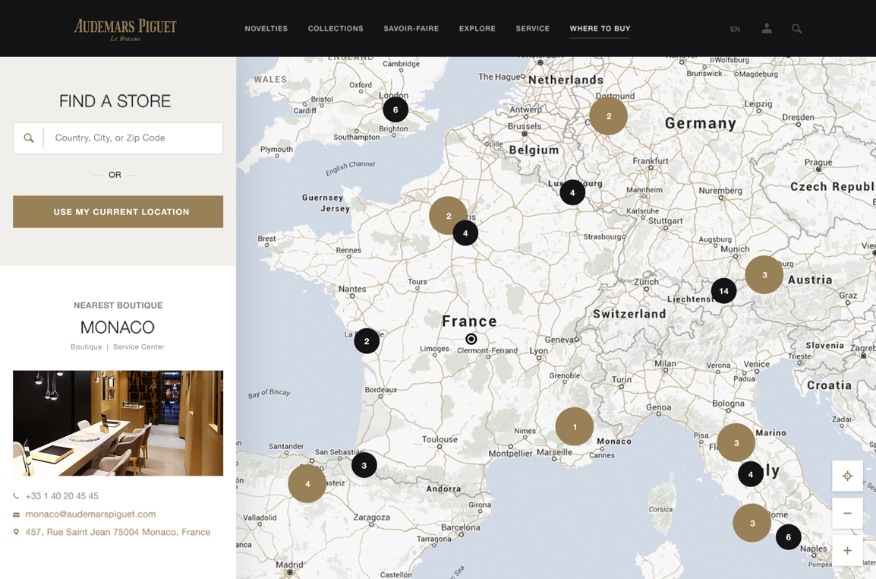Screen dimensions: 876x579
Task: Open the Explore menu
Action: 477,29
